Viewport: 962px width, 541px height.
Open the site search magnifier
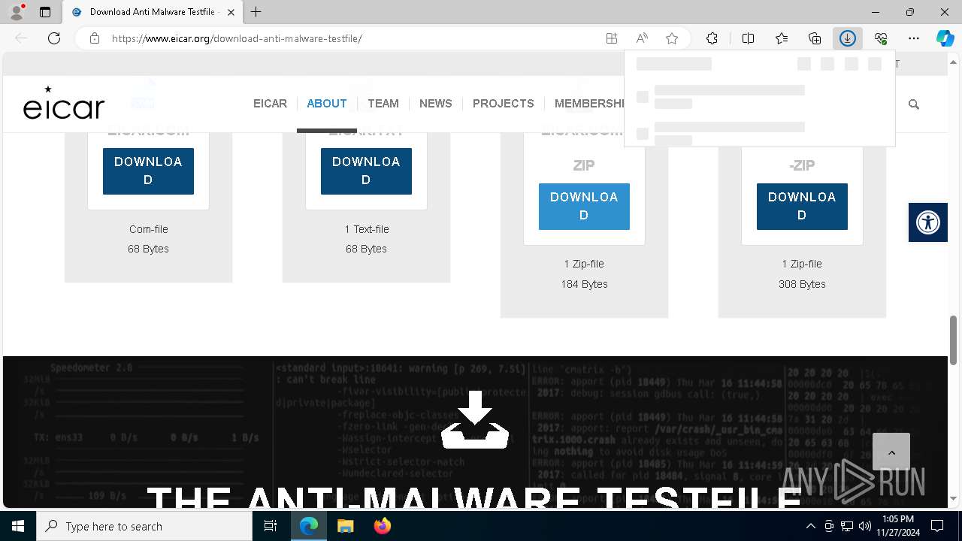click(914, 104)
